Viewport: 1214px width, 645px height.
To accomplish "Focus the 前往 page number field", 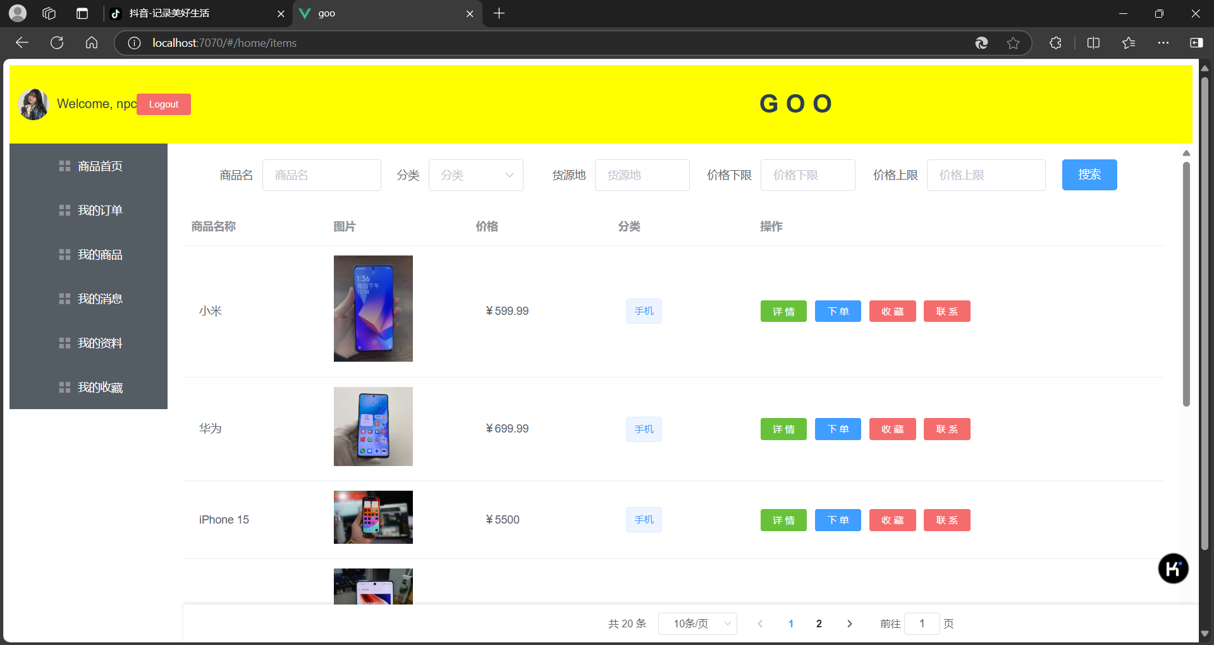I will coord(922,623).
